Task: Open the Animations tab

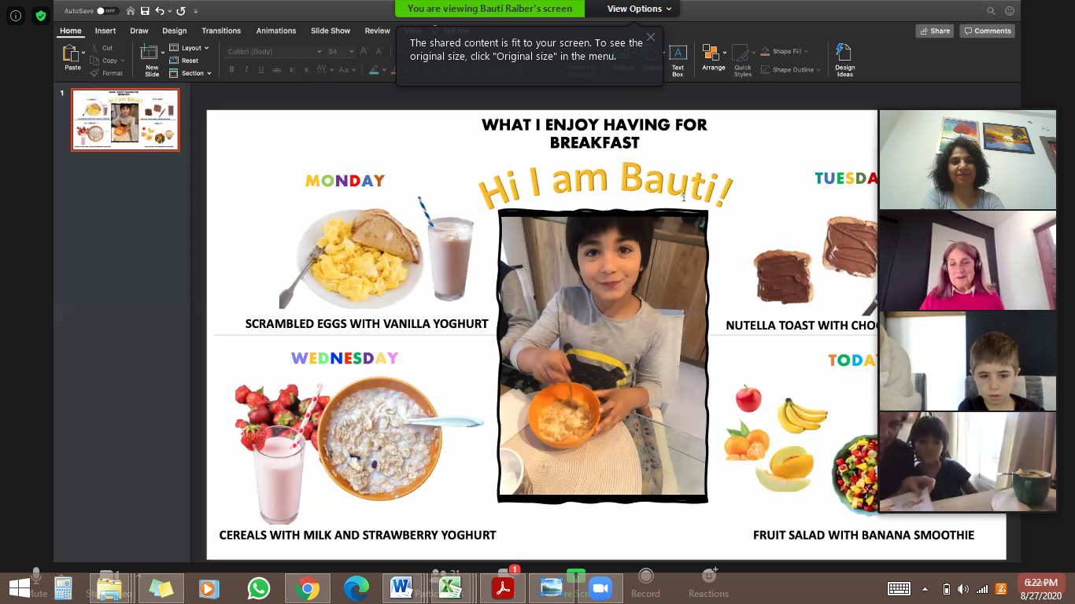Action: pos(276,31)
